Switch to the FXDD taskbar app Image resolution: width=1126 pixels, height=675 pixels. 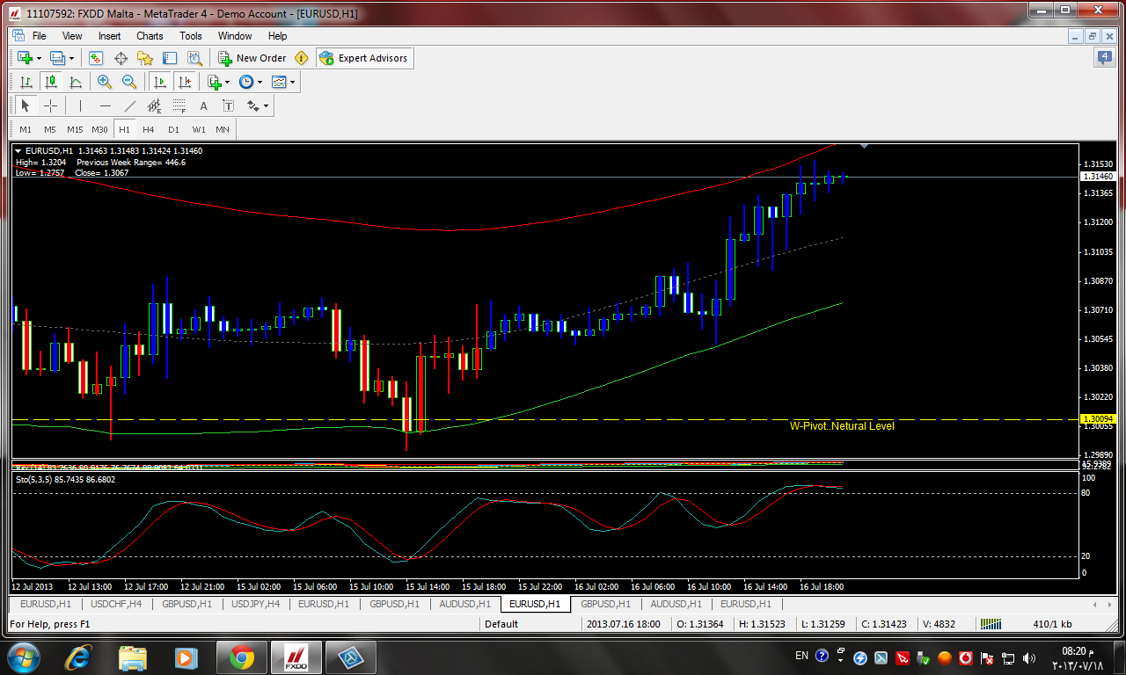click(296, 657)
